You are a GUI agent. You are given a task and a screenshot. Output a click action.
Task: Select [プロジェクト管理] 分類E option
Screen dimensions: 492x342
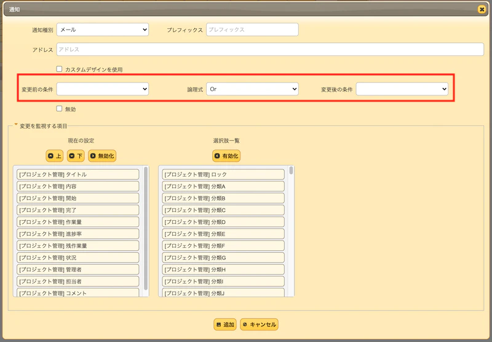(x=223, y=234)
